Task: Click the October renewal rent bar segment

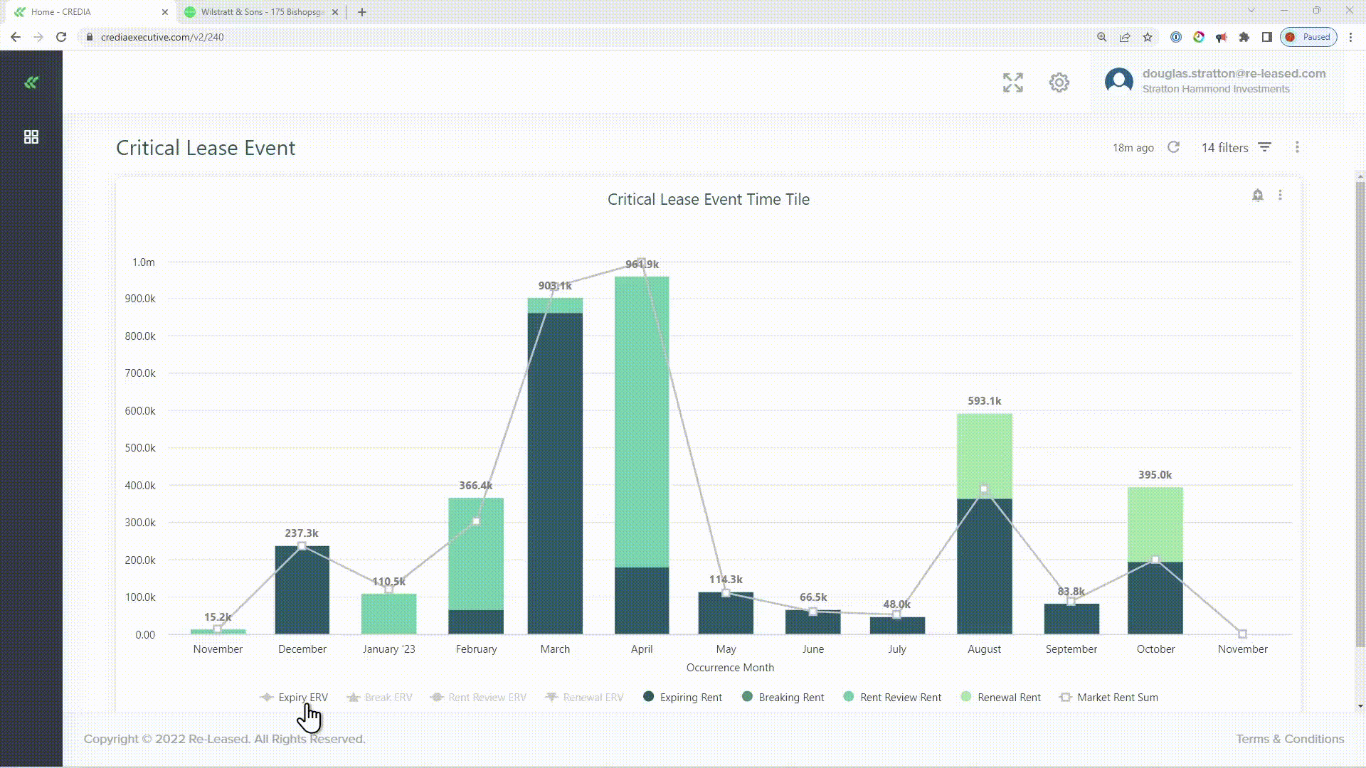Action: click(1155, 525)
